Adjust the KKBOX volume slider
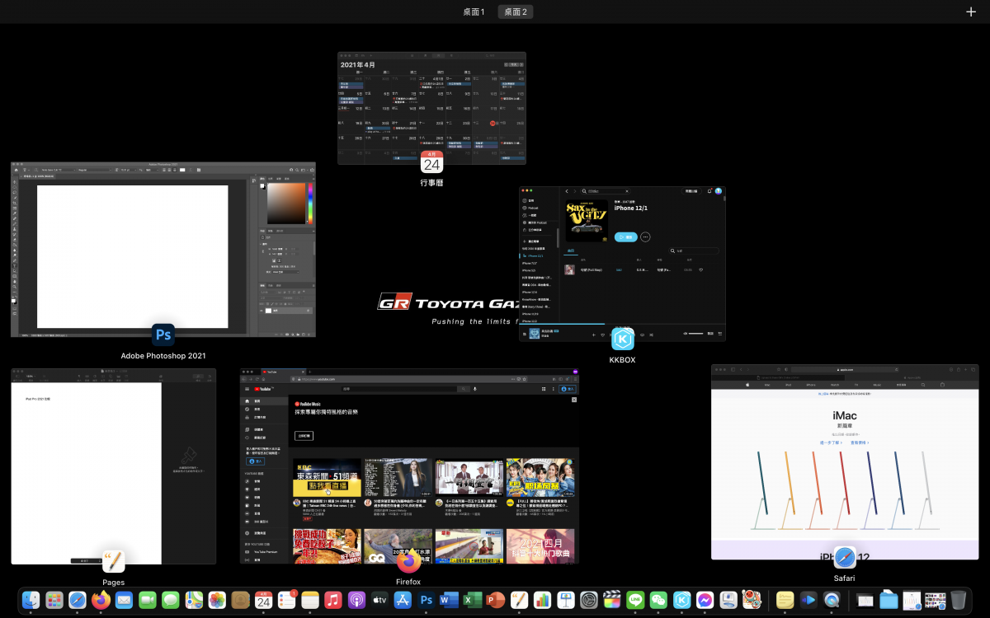Screen dimensions: 990x618 coord(696,334)
